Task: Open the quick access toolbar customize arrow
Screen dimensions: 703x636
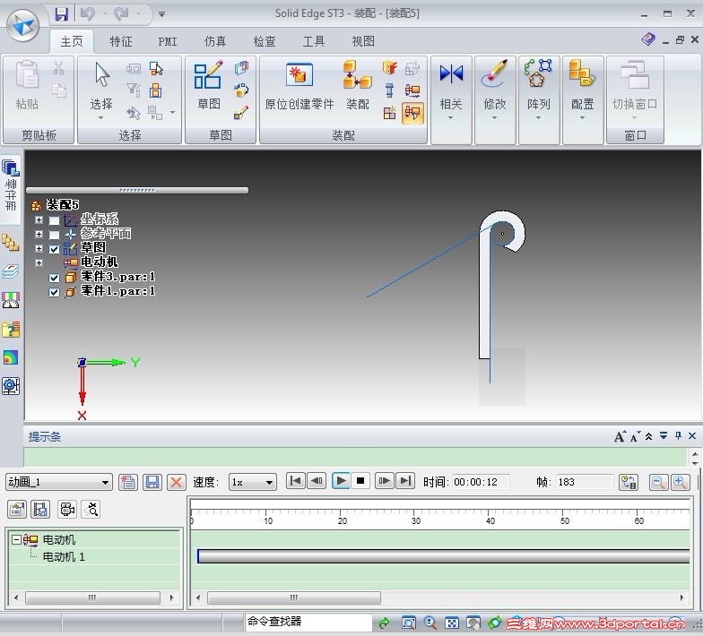Action: click(161, 14)
